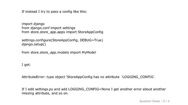Image resolution: width=188 pixels, height=105 pixels.
Task: Click the 'store.store_app.models' module path
Action: click(x=50, y=52)
